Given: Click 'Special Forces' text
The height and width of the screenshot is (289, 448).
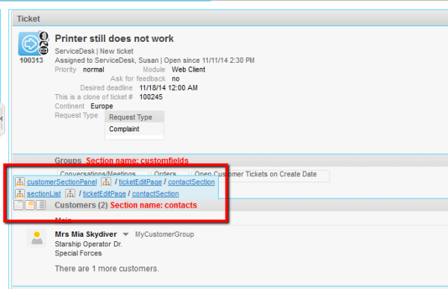Looking at the screenshot, I should pos(78,253).
